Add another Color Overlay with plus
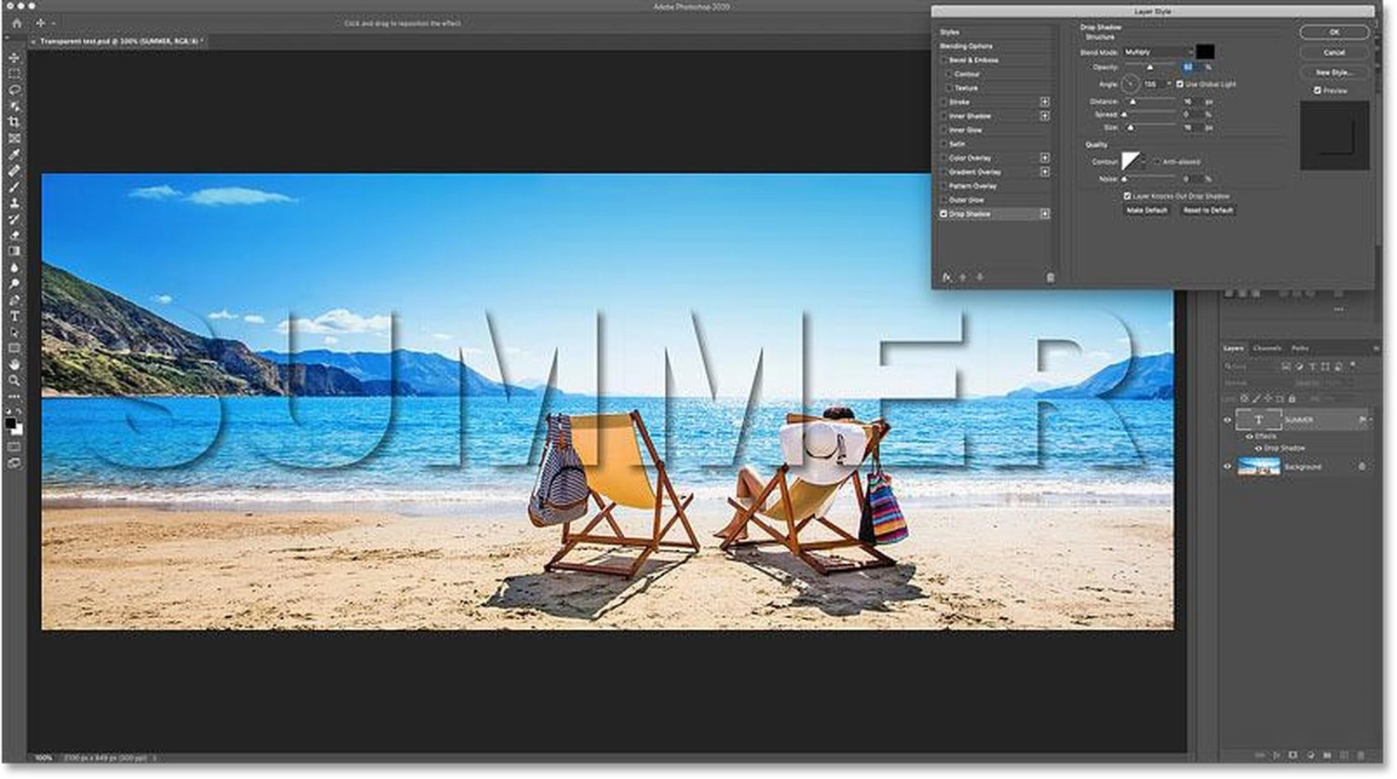This screenshot has height=779, width=1397. 1045,158
